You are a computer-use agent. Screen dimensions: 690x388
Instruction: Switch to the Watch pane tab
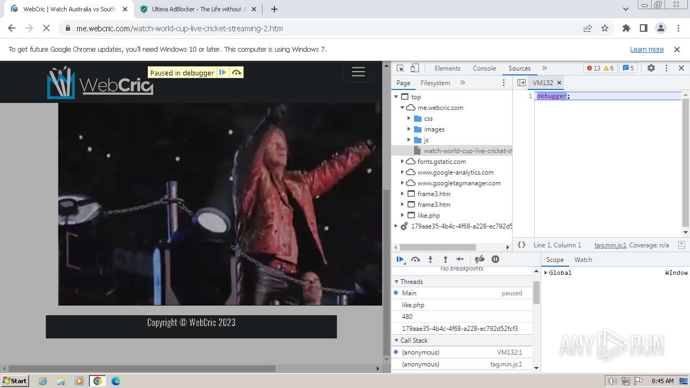tap(583, 260)
